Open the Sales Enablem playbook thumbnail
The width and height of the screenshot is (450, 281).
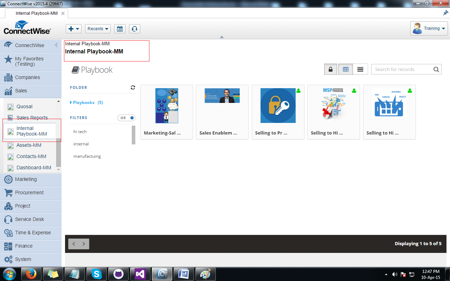pos(222,96)
